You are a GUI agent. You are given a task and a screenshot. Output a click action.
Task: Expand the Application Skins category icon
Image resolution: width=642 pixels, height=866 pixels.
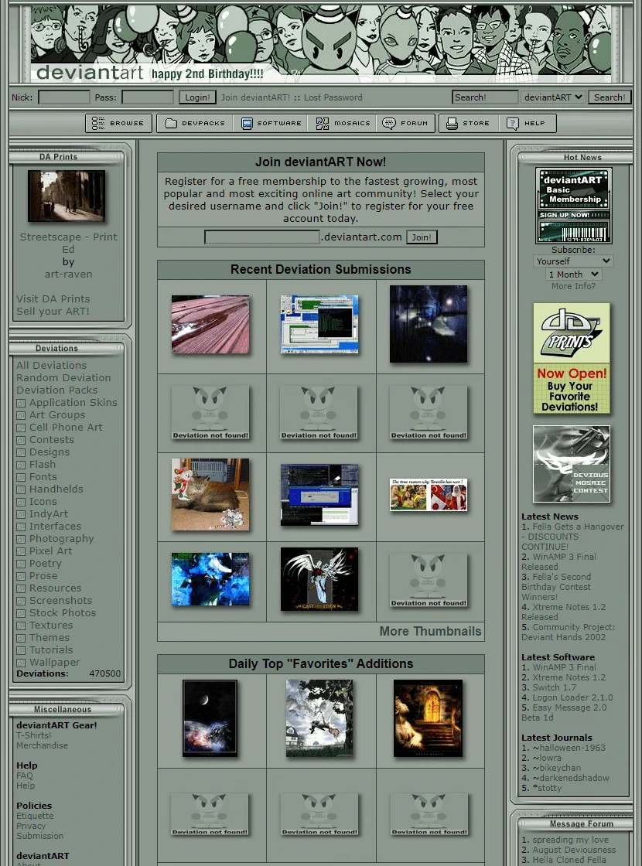pos(21,403)
